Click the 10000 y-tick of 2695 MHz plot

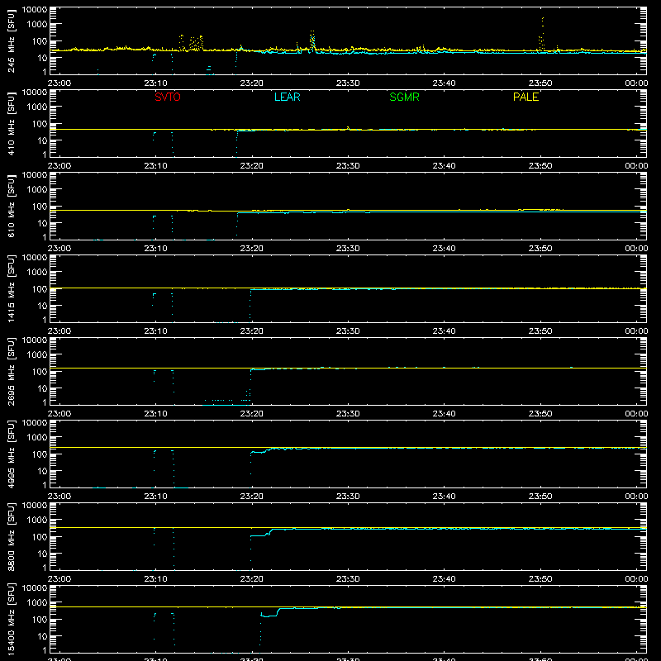pyautogui.click(x=35, y=340)
